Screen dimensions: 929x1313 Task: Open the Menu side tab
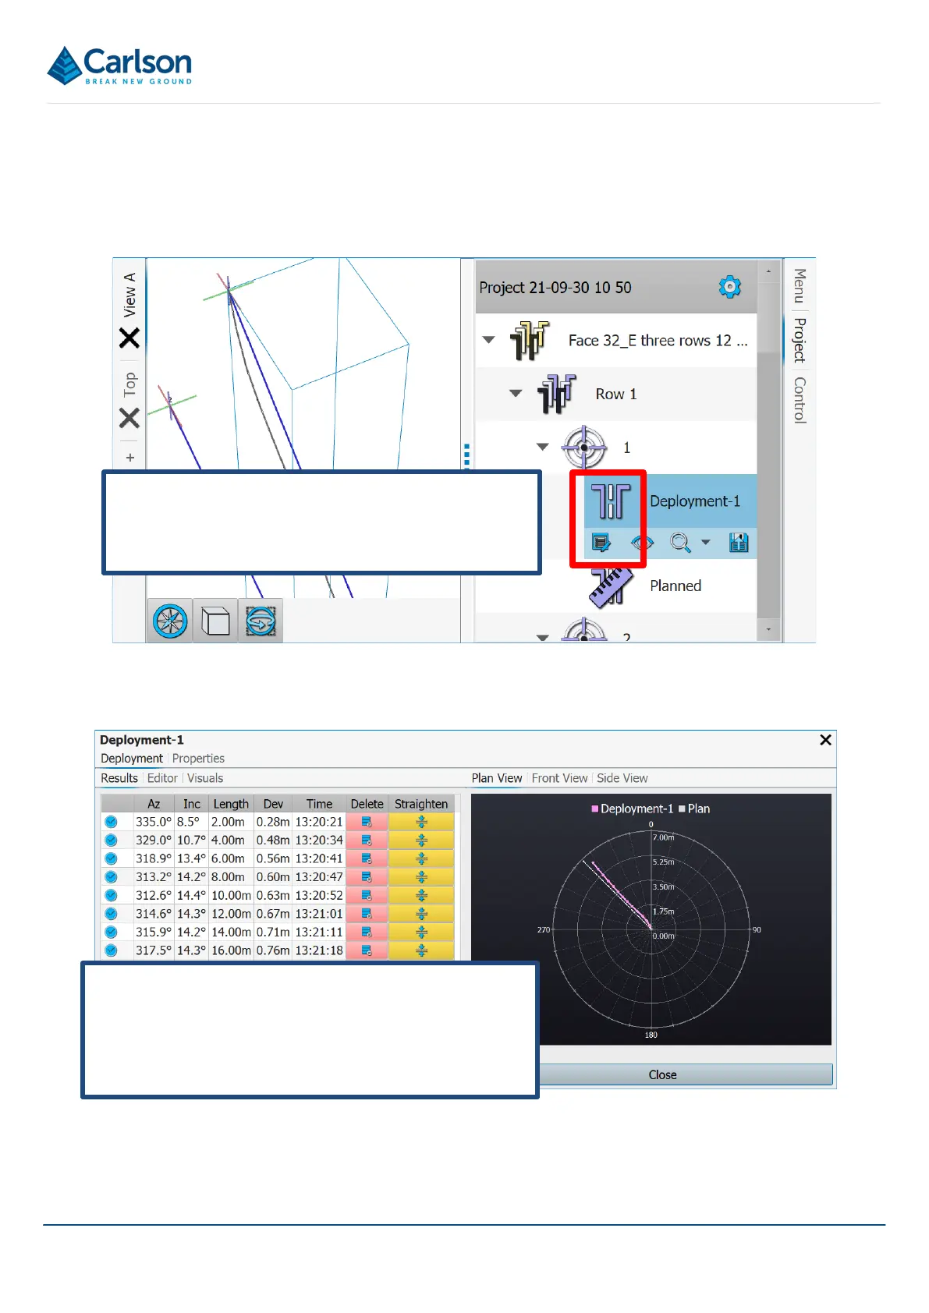click(x=800, y=286)
